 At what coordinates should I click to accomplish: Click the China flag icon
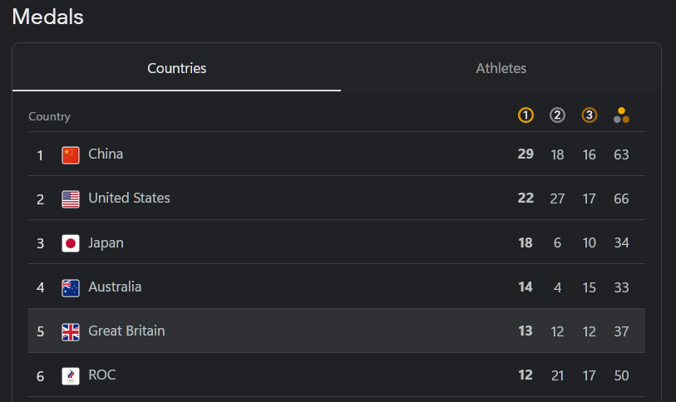[71, 155]
